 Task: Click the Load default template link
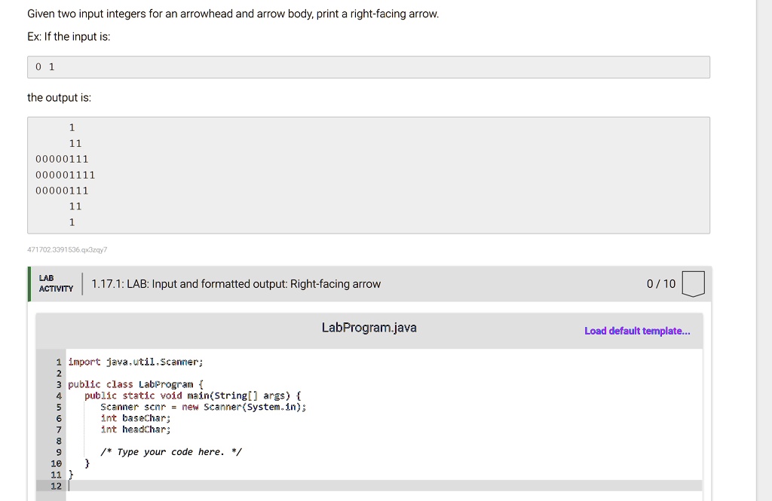(637, 331)
